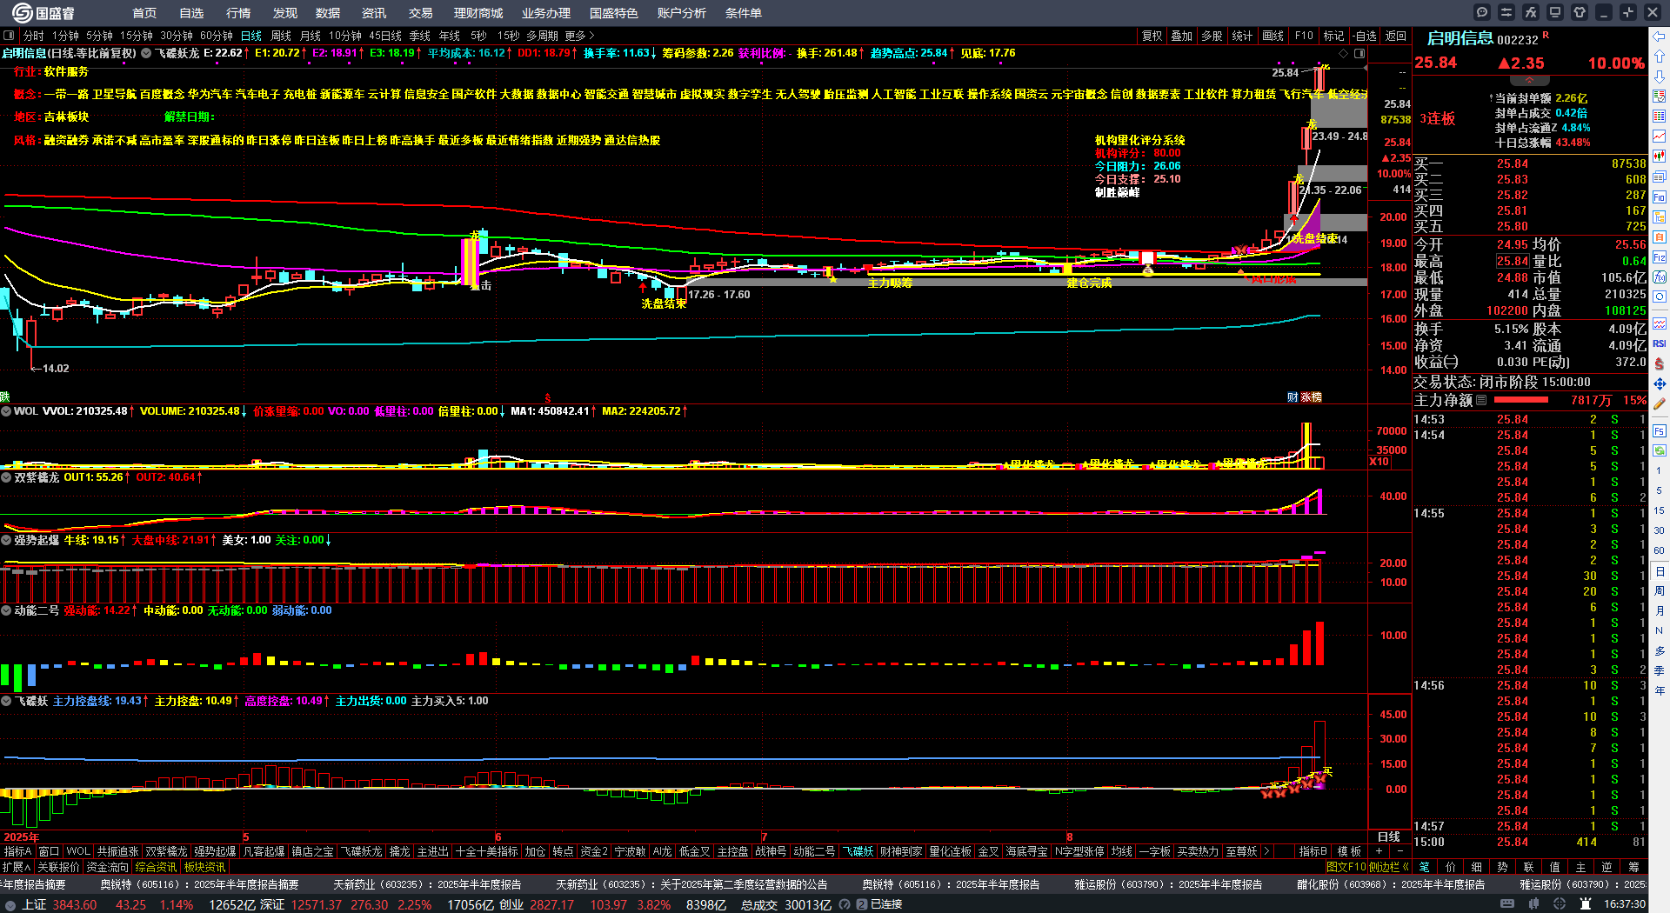Screen dimensions: 1670x913
Task: Open the settings sliders icon in title bar
Action: 1506,12
